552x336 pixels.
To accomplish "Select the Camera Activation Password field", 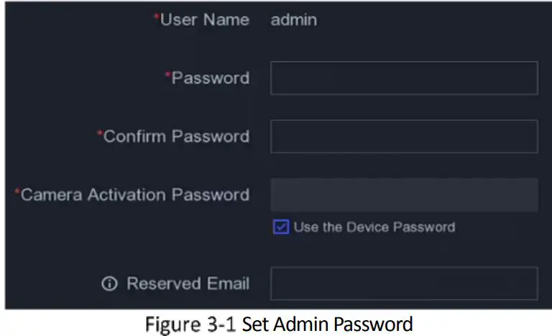I will (x=404, y=195).
